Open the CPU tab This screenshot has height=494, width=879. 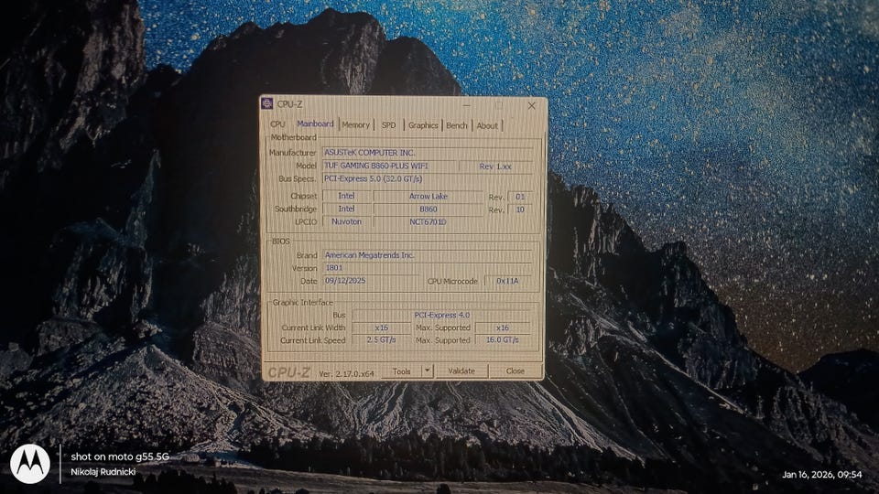click(277, 124)
